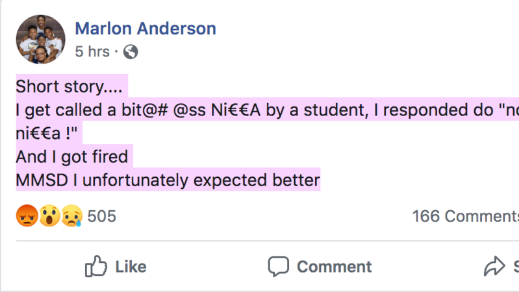519x292 pixels.
Task: Click 'MMSD I unfortunately expected better' text
Action: tap(168, 180)
